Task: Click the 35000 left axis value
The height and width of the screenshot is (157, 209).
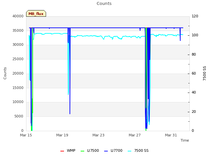Action: tap(18, 30)
